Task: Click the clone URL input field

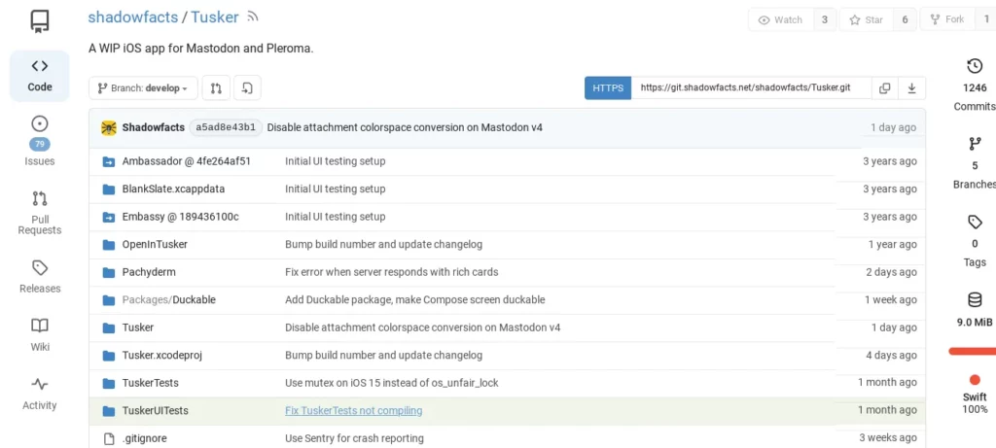Action: (751, 88)
